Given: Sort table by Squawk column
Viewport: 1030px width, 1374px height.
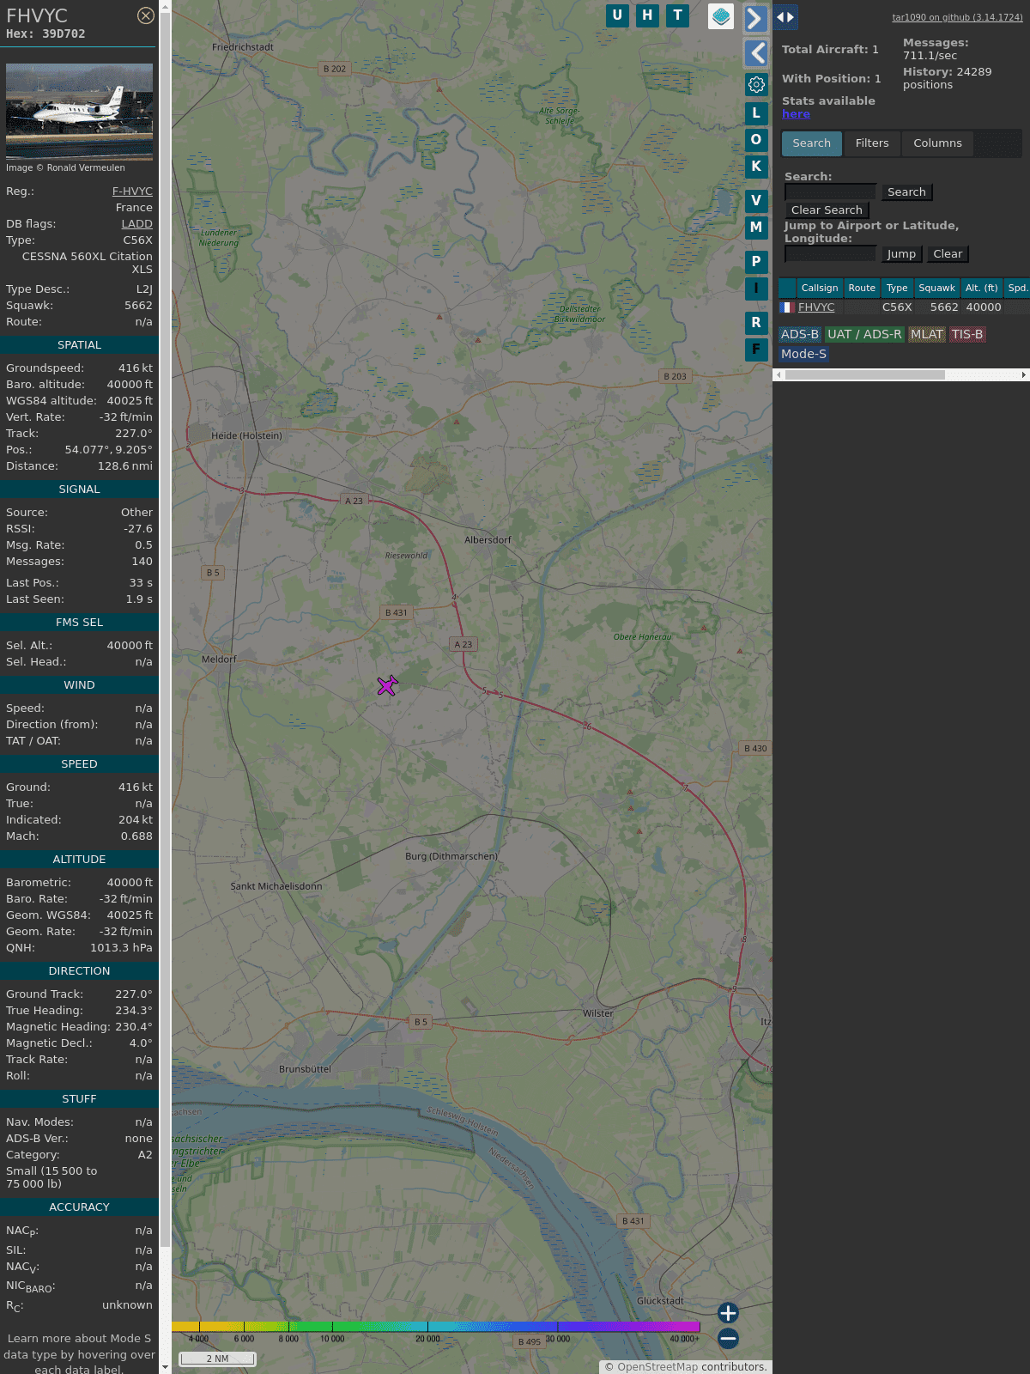Looking at the screenshot, I should [x=936, y=289].
